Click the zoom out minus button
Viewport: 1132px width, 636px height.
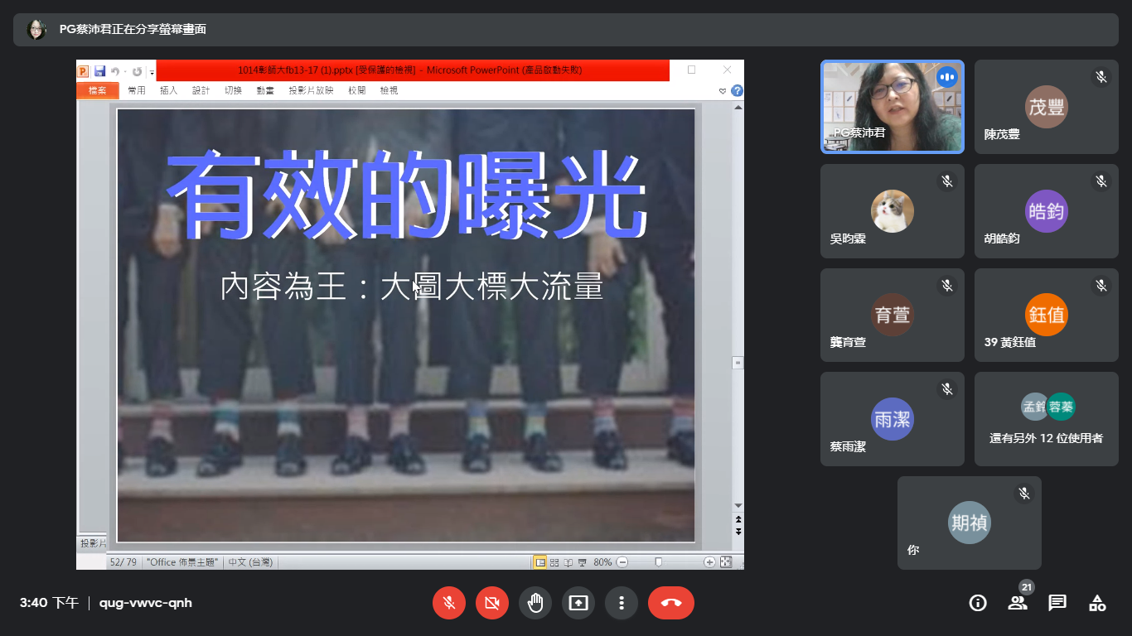point(622,562)
